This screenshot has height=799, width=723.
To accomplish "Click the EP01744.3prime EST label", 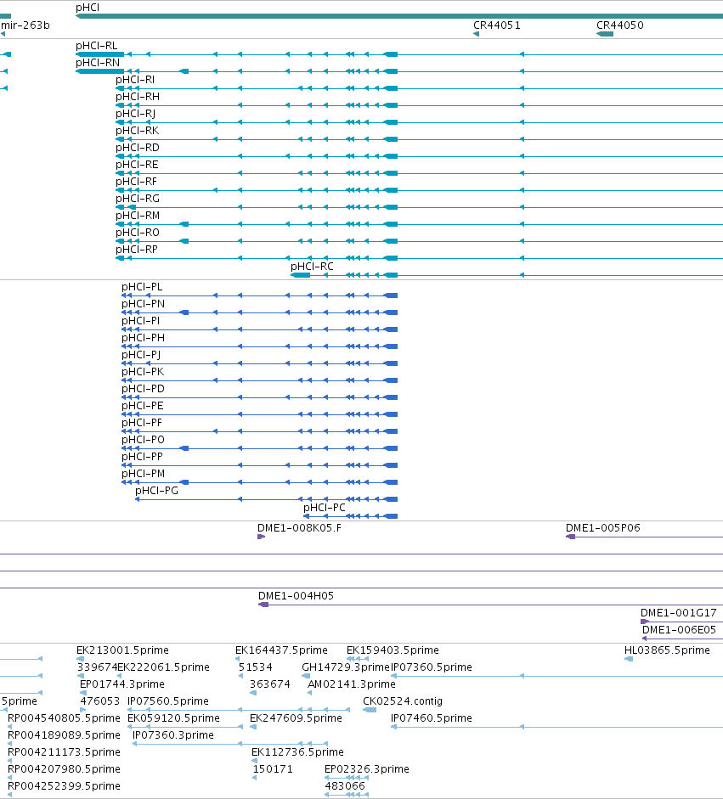I will [x=122, y=684].
